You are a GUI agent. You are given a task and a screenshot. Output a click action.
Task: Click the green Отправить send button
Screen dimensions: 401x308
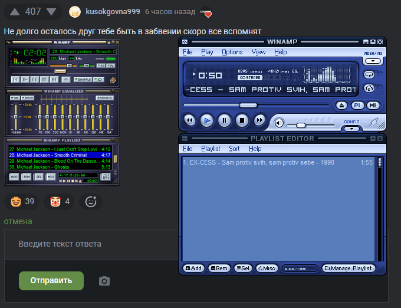coord(51,281)
